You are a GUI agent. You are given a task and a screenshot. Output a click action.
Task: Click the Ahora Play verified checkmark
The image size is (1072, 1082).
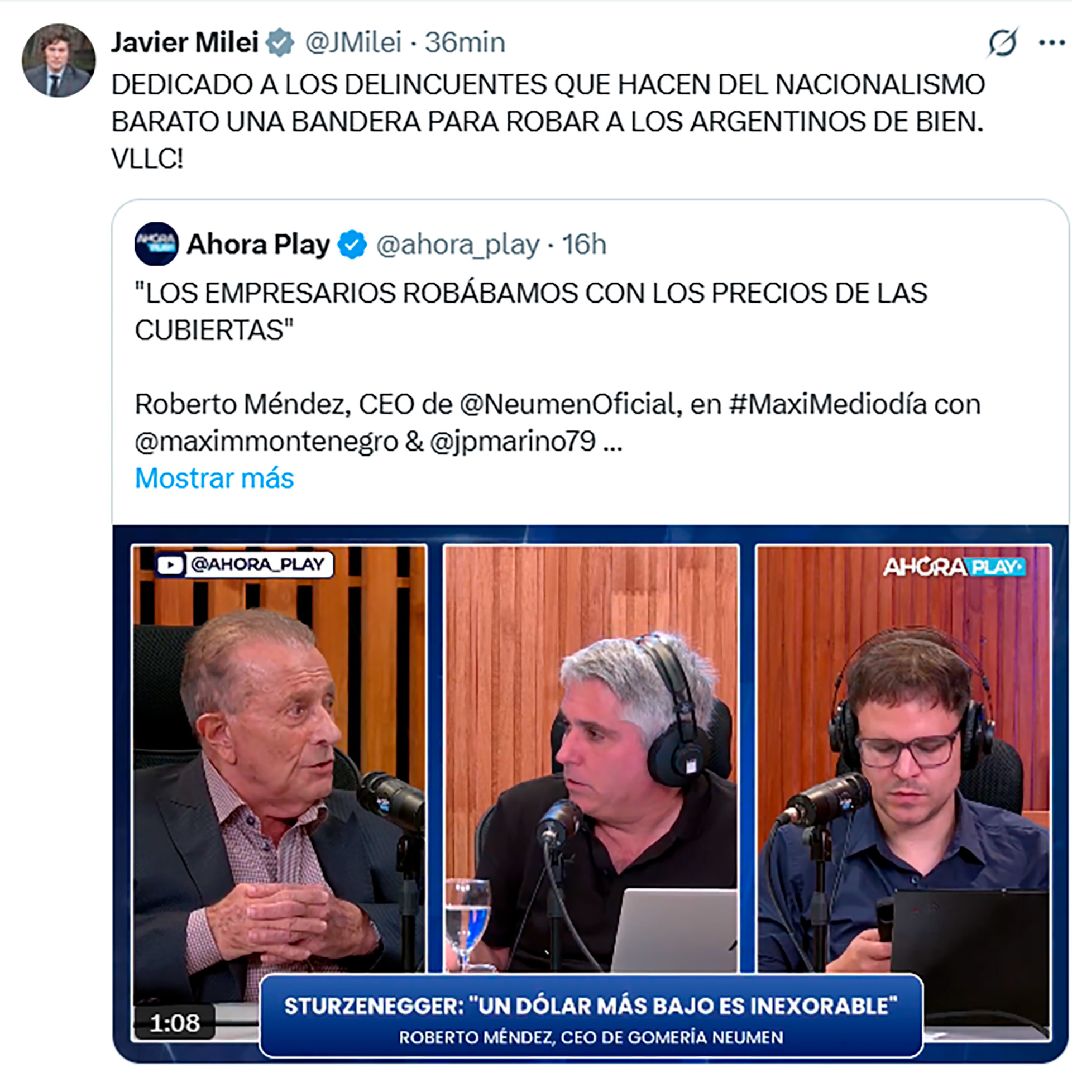352,245
